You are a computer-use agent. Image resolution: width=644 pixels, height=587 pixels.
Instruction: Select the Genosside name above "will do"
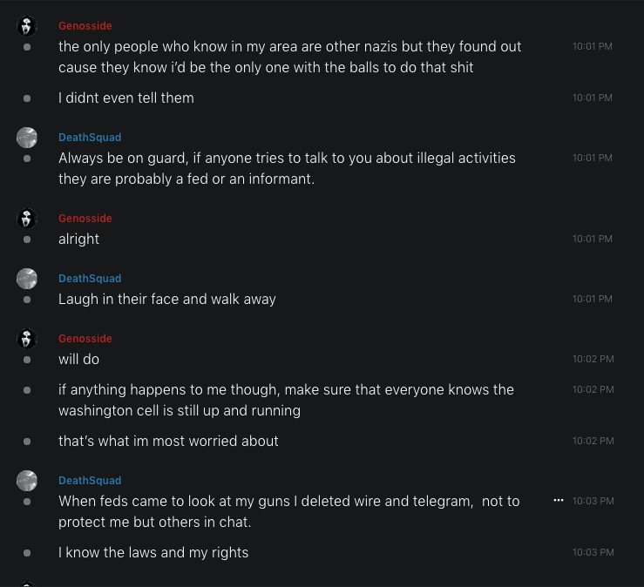[x=85, y=339]
